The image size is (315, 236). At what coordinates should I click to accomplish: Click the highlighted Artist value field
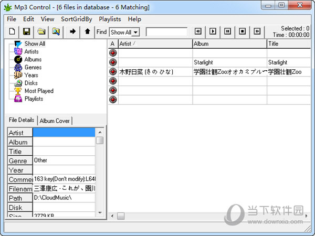64,133
